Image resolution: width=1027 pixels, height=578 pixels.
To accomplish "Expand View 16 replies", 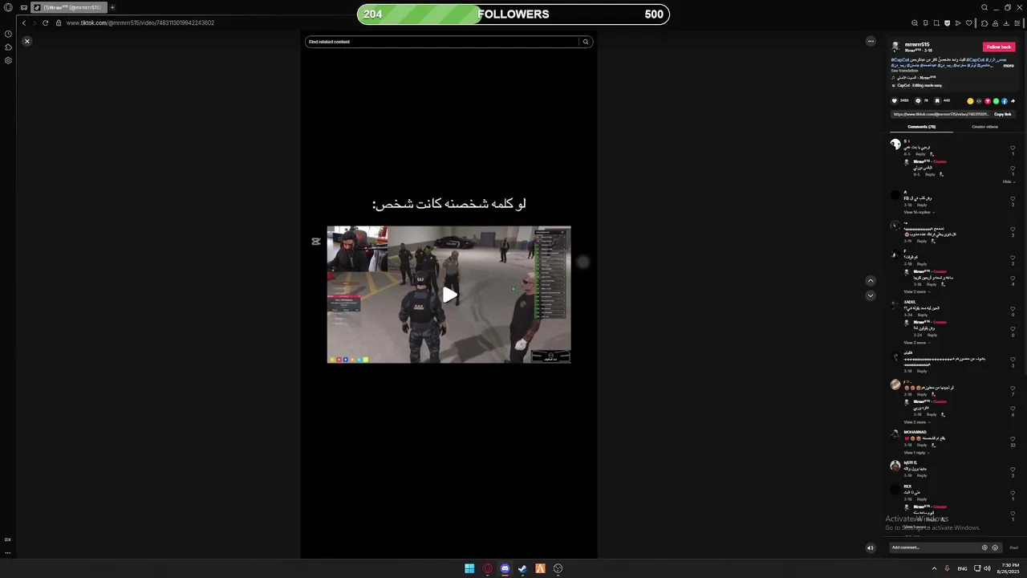I will tap(918, 212).
